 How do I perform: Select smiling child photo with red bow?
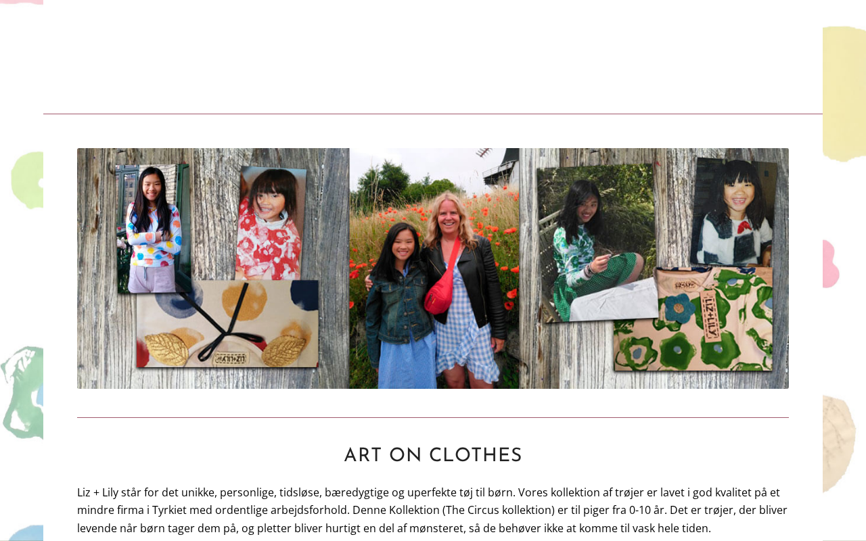click(x=734, y=213)
